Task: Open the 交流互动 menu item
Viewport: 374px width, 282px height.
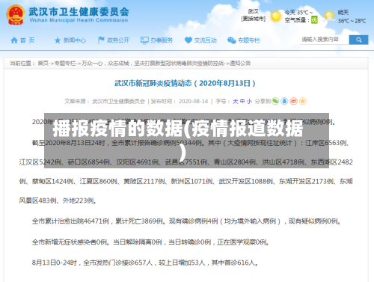Action: coord(205,40)
